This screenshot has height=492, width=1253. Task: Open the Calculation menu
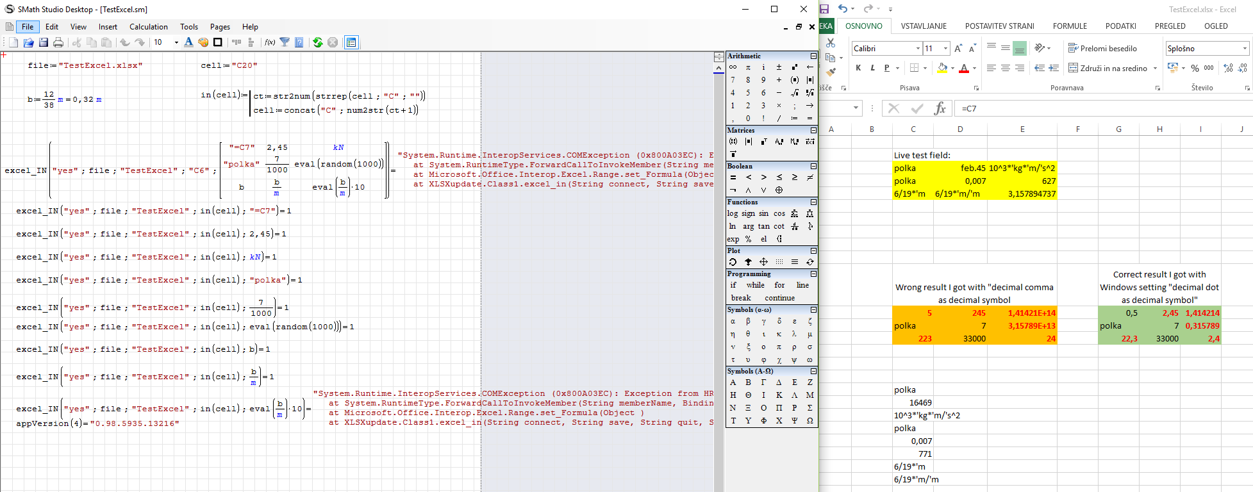pos(148,27)
